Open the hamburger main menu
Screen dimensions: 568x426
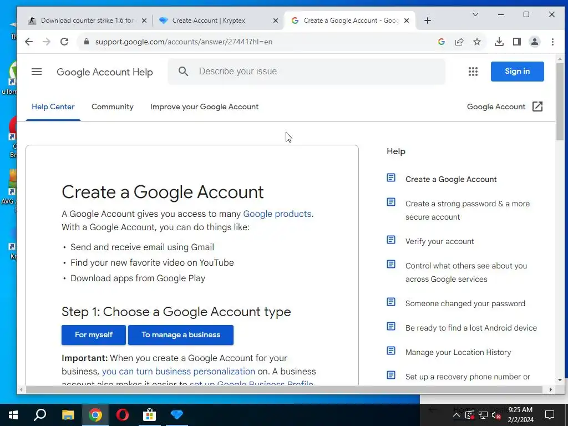tap(37, 72)
